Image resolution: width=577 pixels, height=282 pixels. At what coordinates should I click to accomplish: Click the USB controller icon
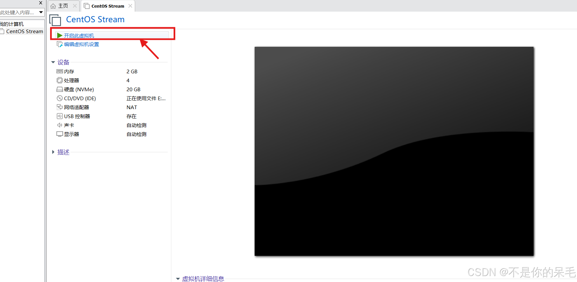[x=60, y=116]
